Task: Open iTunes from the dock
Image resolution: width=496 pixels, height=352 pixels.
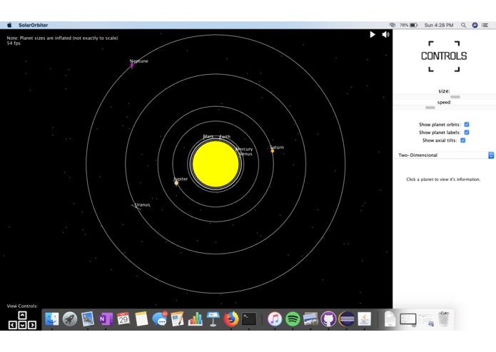Action: click(x=275, y=319)
